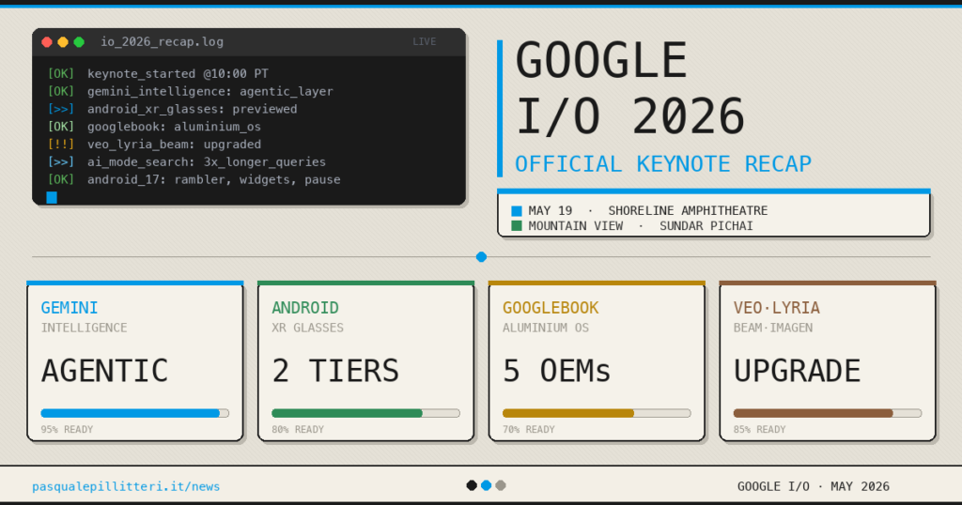Click the 5 OEMs value in Googlebook card
The image size is (962, 505).
pyautogui.click(x=556, y=372)
